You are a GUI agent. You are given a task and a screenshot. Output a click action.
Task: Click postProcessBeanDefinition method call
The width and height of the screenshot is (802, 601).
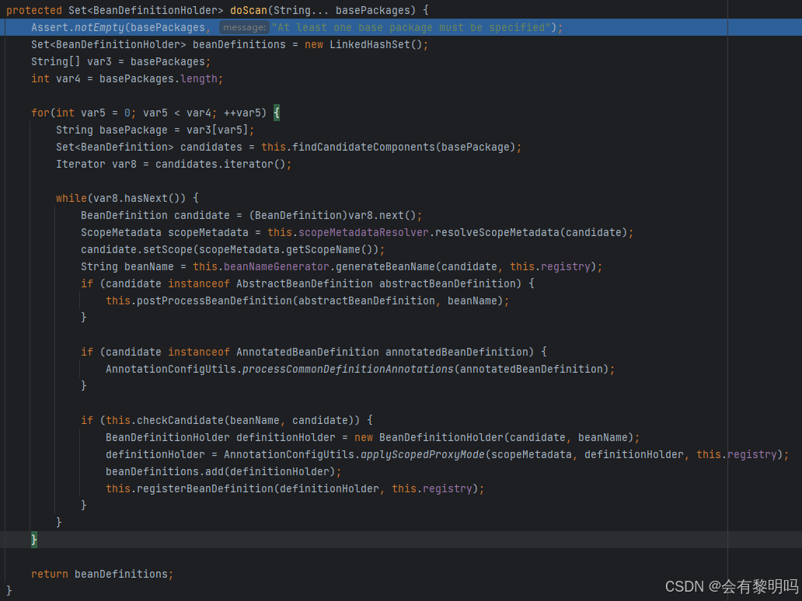214,301
